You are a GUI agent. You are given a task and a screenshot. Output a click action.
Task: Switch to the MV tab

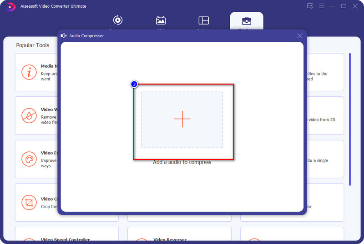161,20
